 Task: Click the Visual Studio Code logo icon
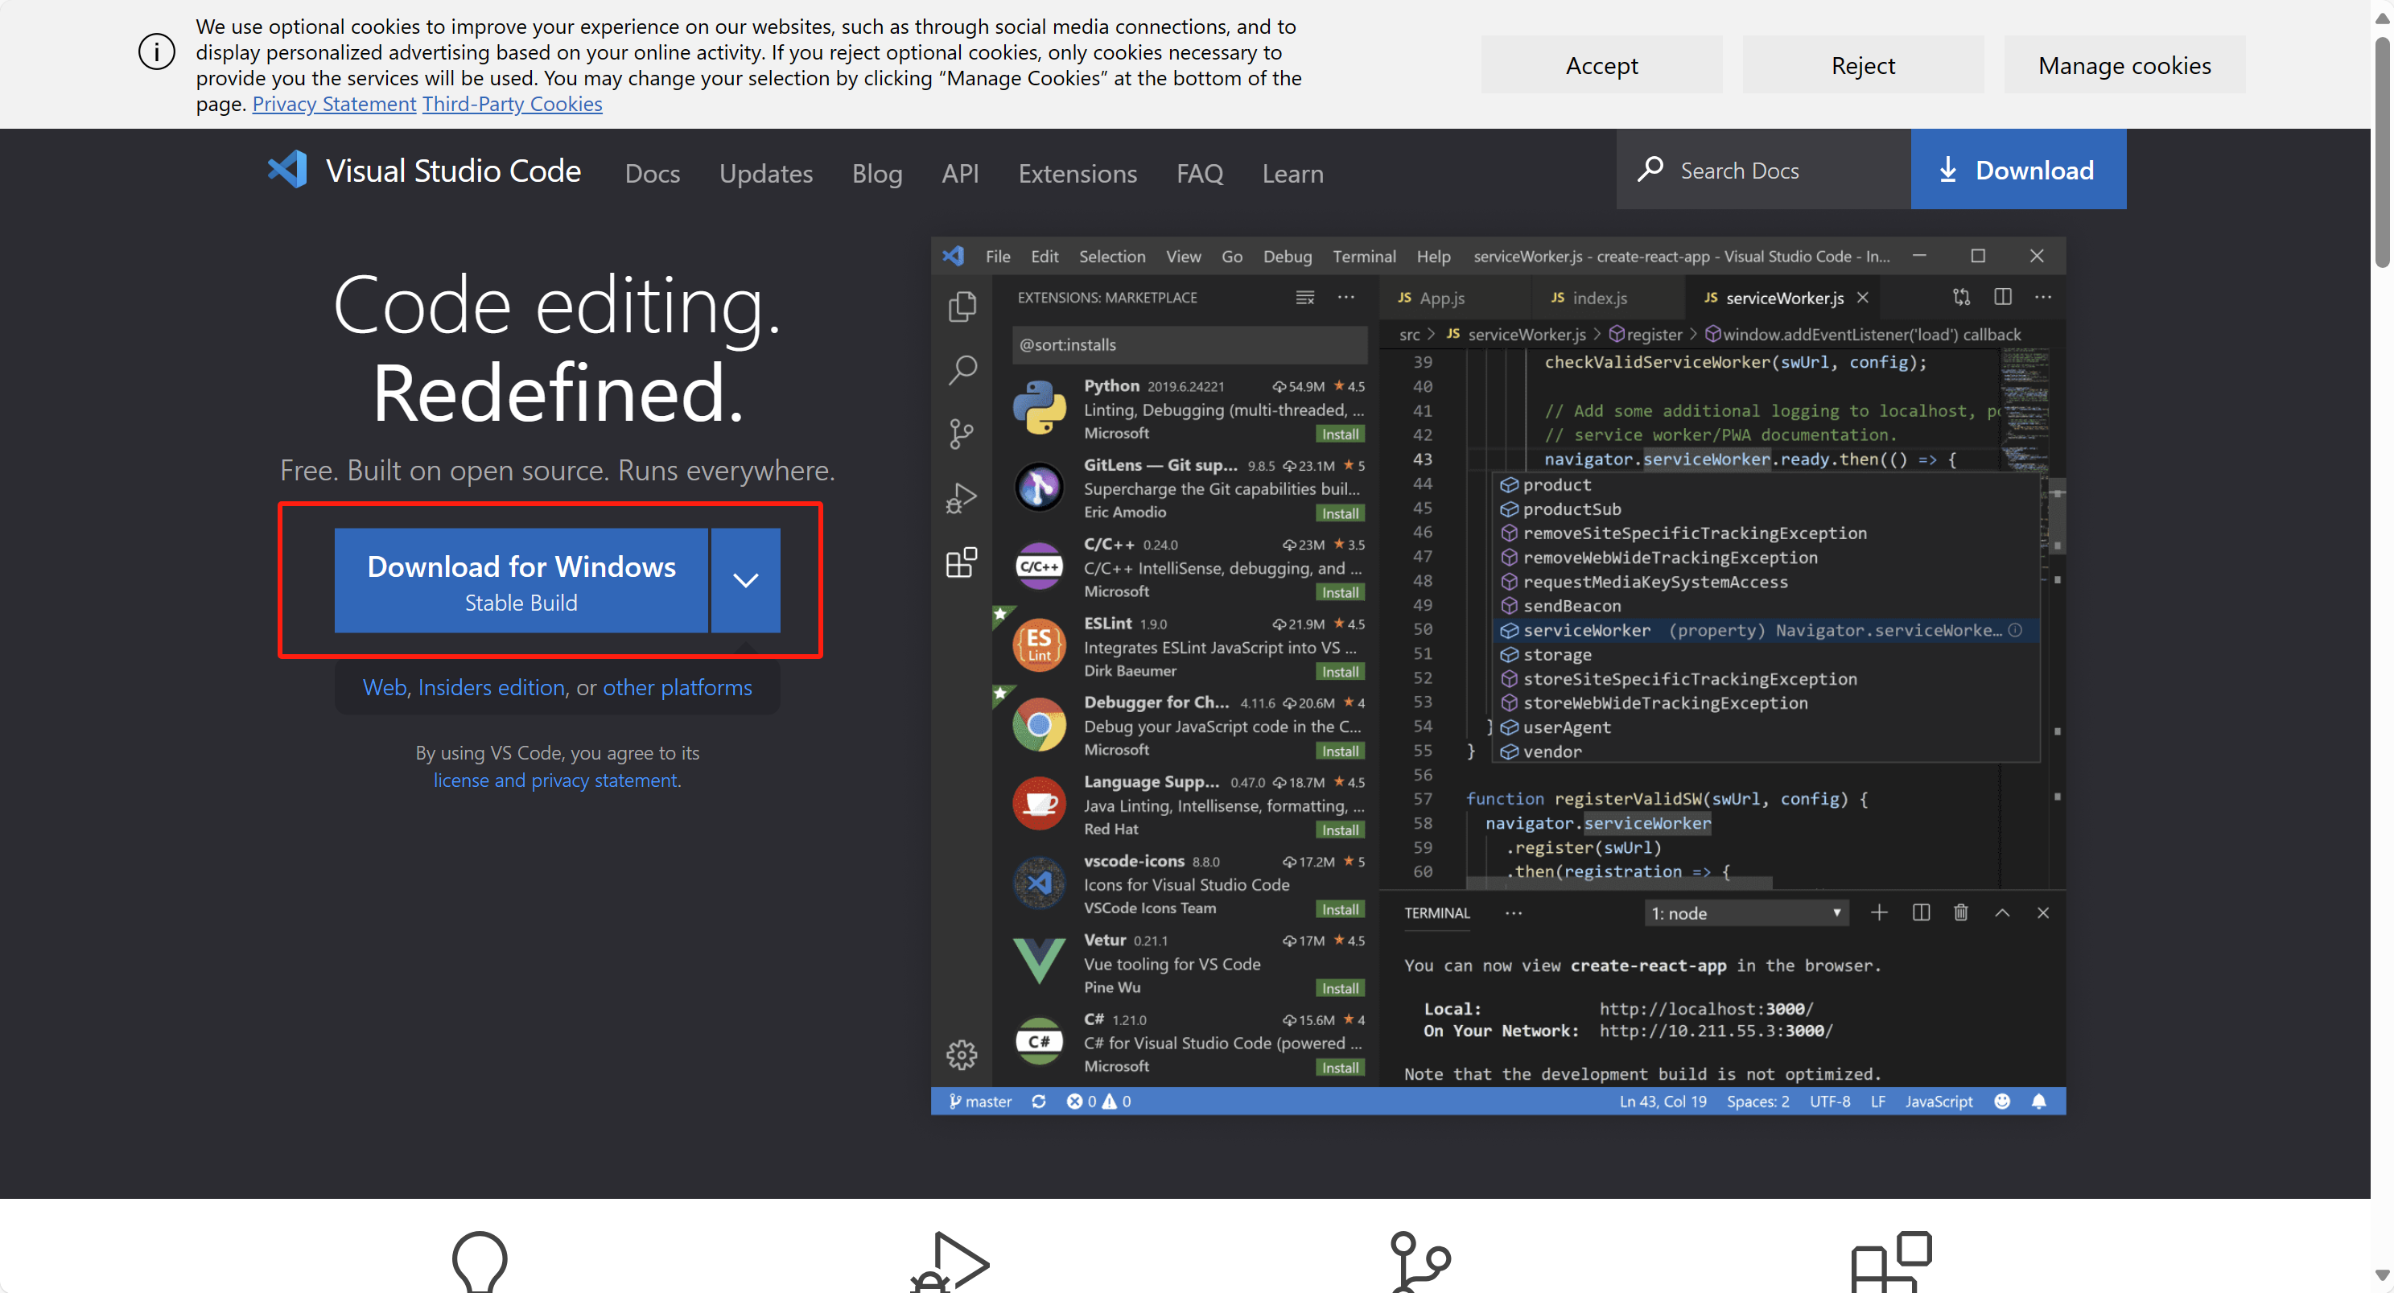(288, 170)
